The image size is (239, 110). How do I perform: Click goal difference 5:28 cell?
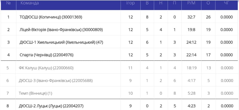click(x=191, y=93)
